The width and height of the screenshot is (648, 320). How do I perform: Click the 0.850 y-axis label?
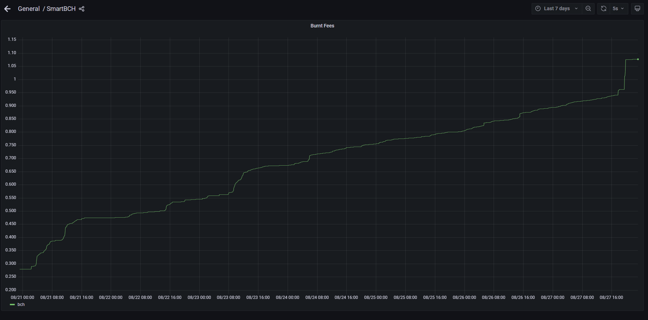11,119
